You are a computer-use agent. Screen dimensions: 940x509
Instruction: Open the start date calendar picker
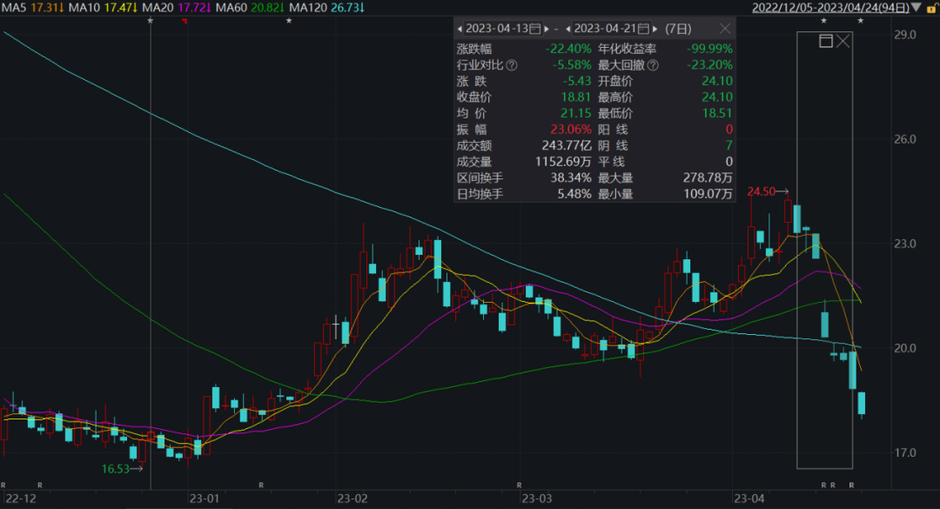(534, 29)
